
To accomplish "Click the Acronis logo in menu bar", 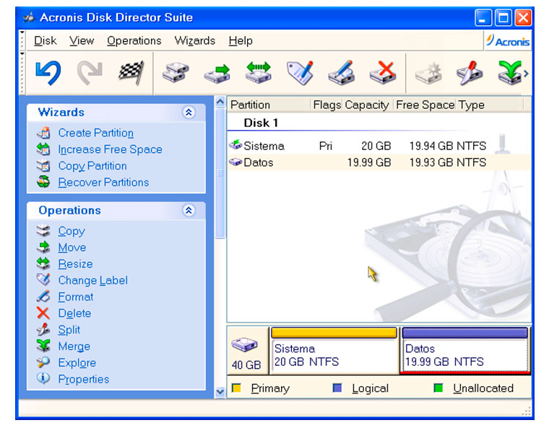I will tap(508, 41).
